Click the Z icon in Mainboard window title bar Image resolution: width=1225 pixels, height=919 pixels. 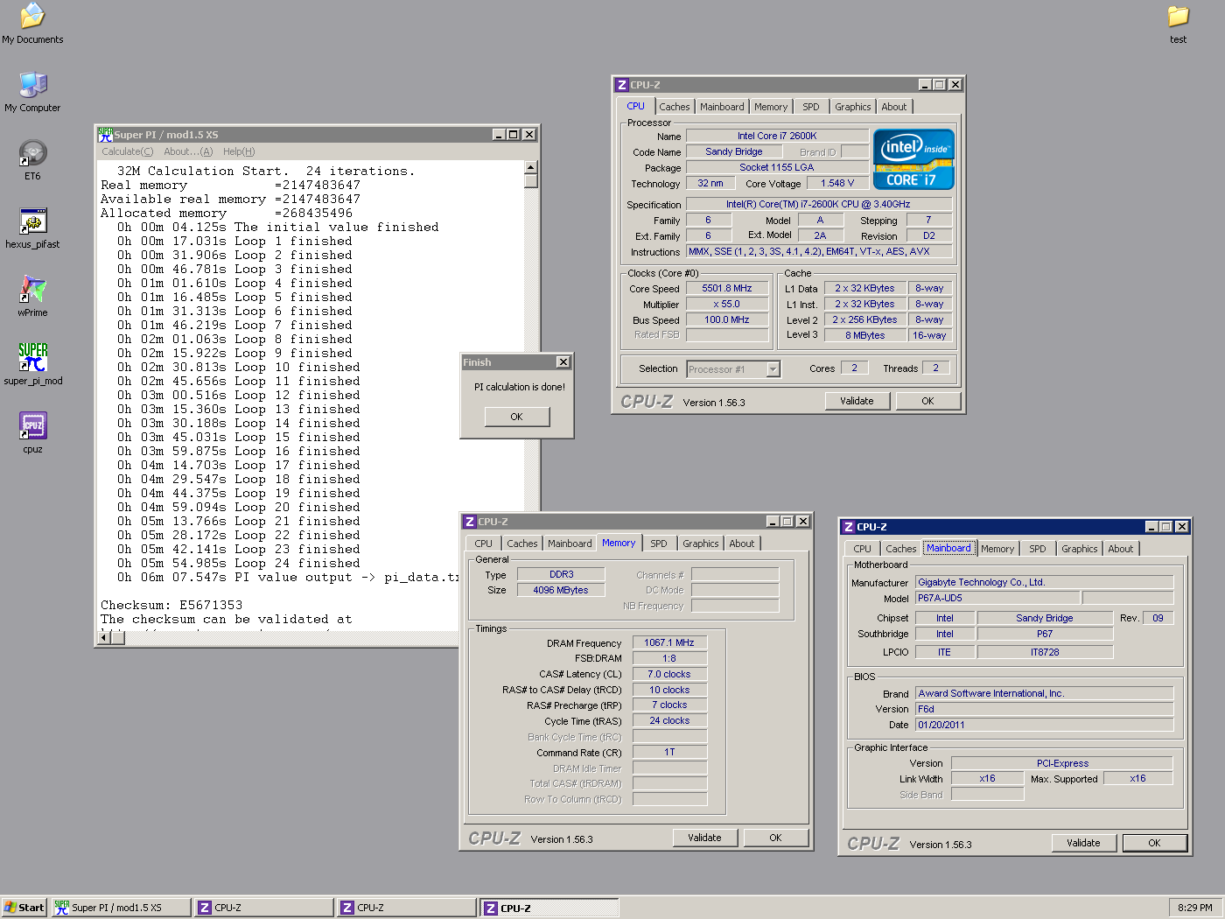[x=849, y=527]
